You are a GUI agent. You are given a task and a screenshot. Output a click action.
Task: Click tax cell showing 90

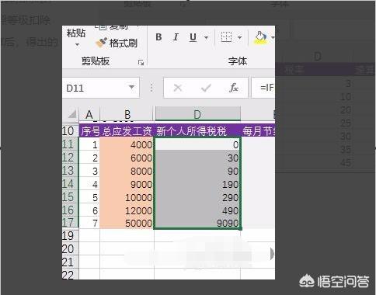click(197, 171)
